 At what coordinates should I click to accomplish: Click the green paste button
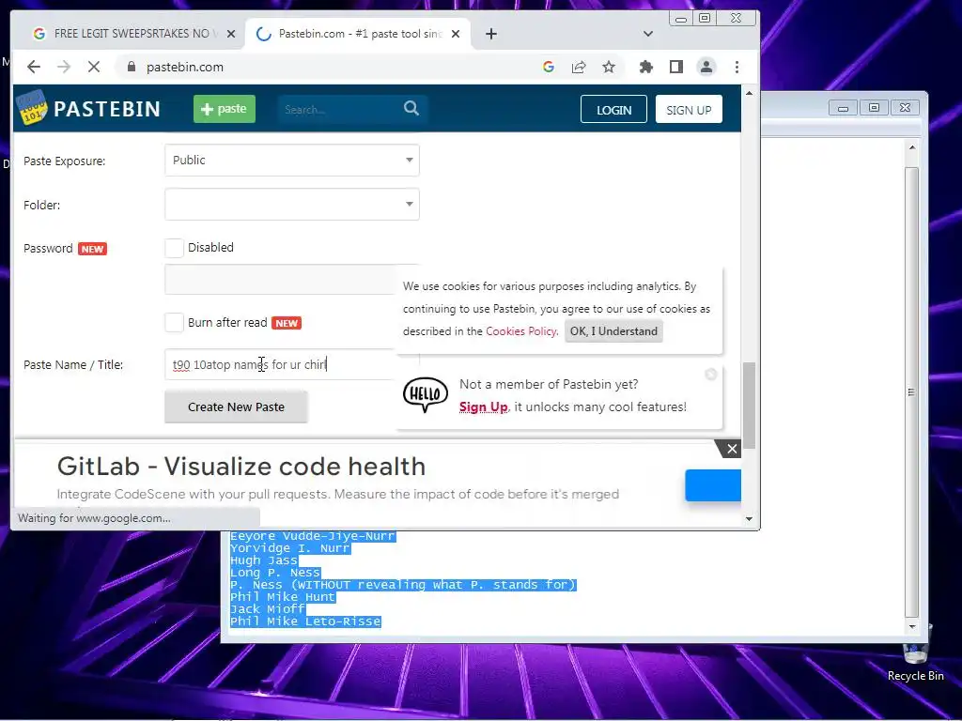click(225, 109)
